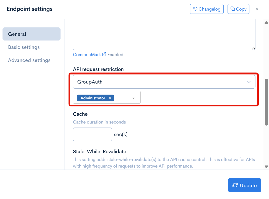Click the text area resize handle

pyautogui.click(x=253, y=48)
